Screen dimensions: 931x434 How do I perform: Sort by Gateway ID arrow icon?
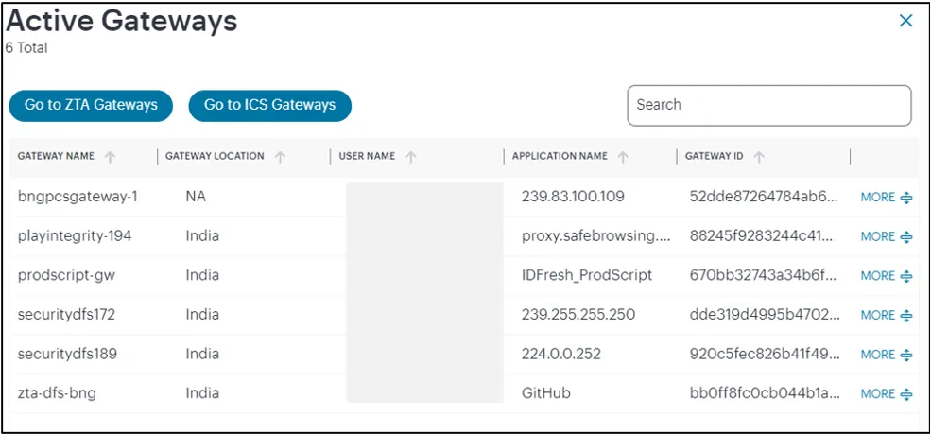tap(759, 157)
